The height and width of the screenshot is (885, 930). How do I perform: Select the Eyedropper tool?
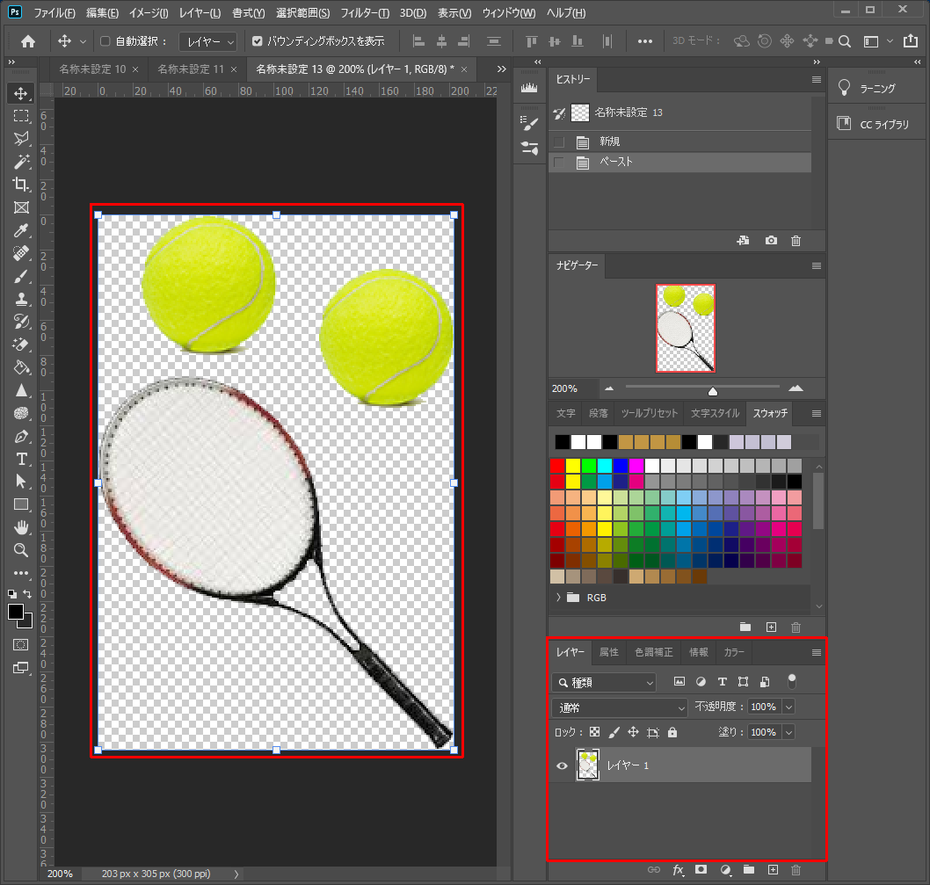tap(21, 230)
